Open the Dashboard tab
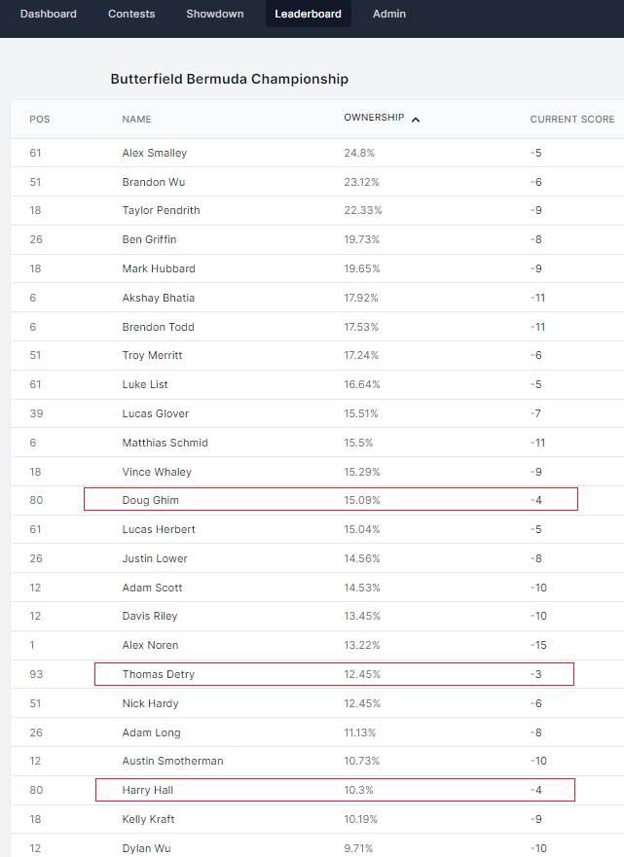624x857 pixels. point(48,14)
